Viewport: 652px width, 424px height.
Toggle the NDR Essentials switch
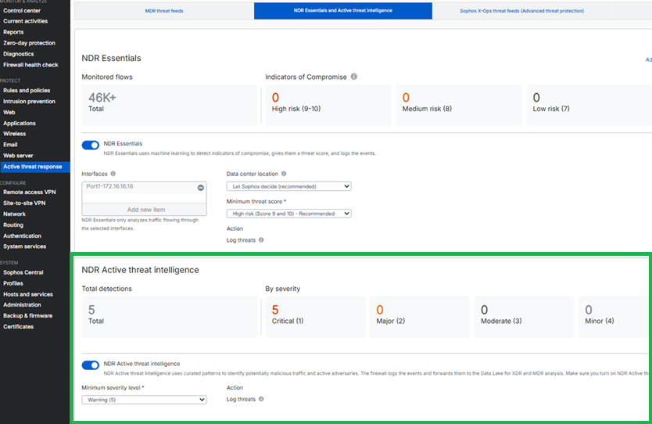pyautogui.click(x=91, y=145)
